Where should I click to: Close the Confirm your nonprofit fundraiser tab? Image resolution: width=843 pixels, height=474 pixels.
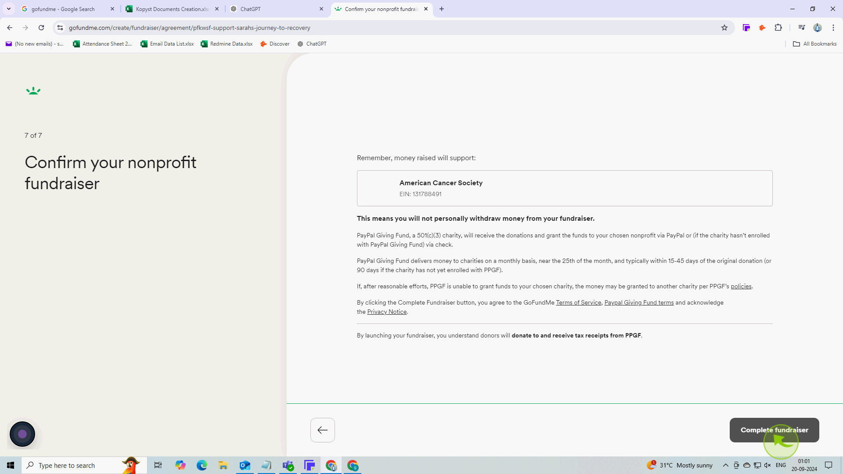[x=426, y=9]
